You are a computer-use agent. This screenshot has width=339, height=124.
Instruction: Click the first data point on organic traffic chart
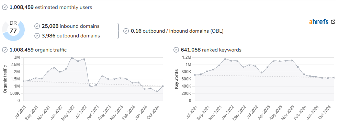[x=24, y=81]
